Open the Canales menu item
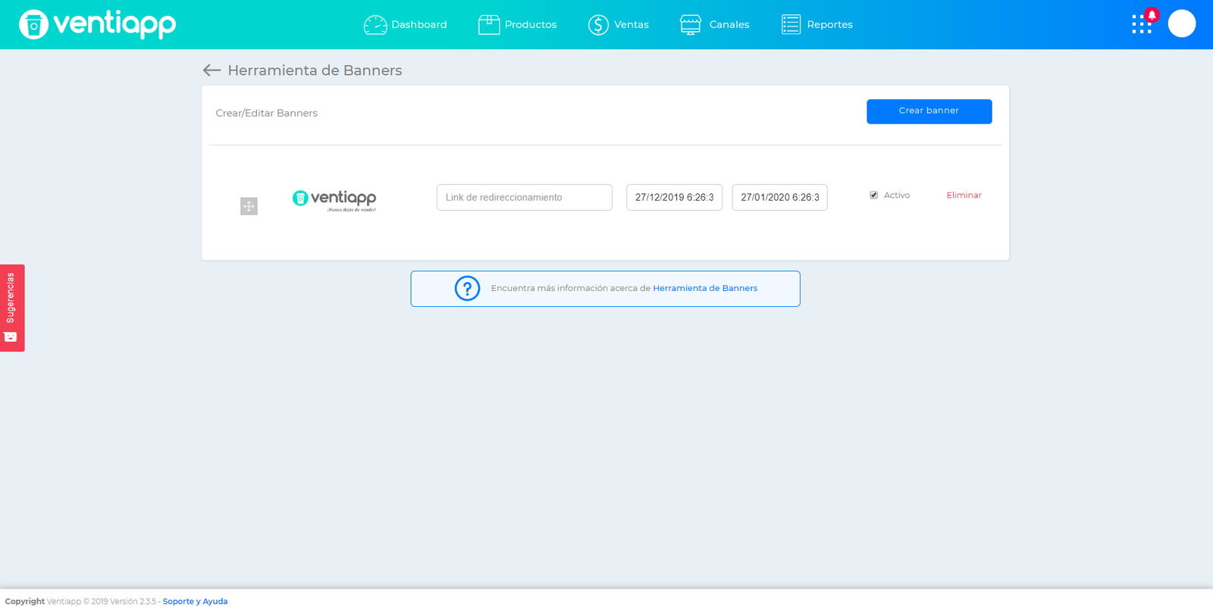Viewport: 1213px width, 613px height. pos(714,25)
